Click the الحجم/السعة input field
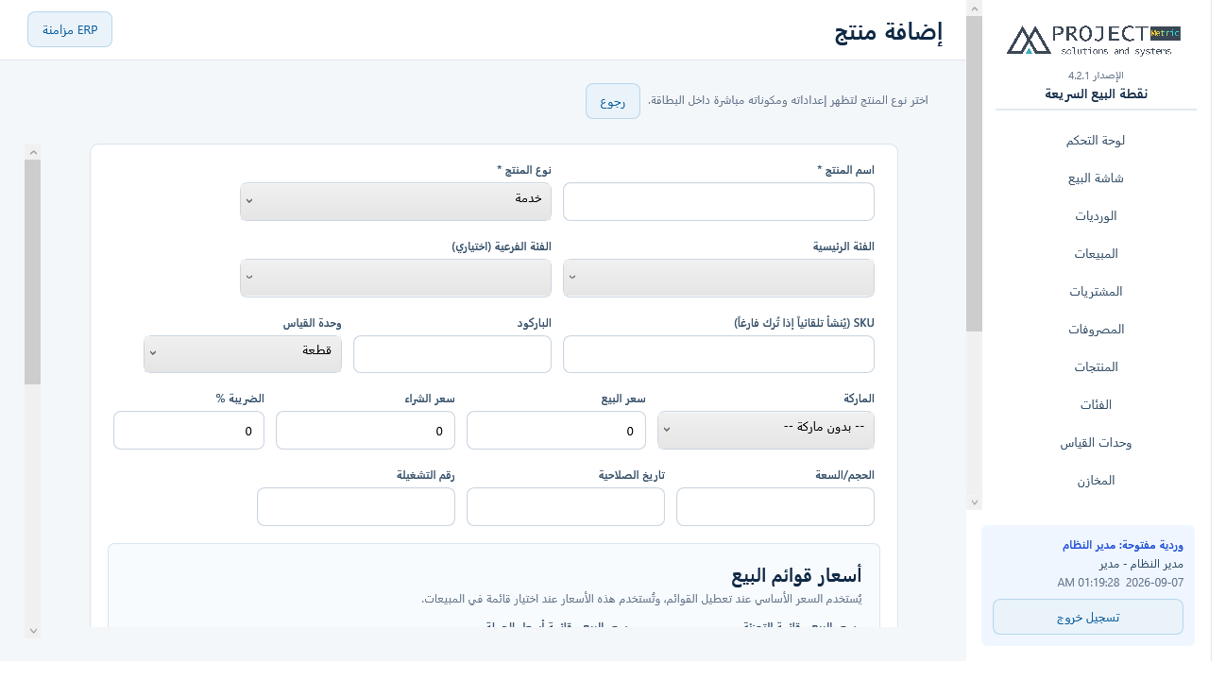The width and height of the screenshot is (1226, 697). pos(775,506)
